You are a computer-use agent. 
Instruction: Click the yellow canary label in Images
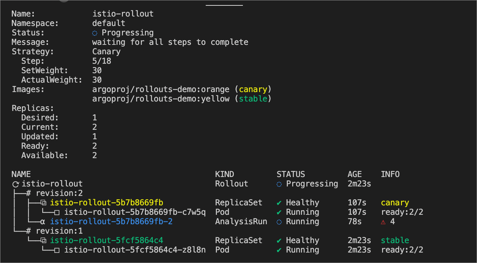253,90
